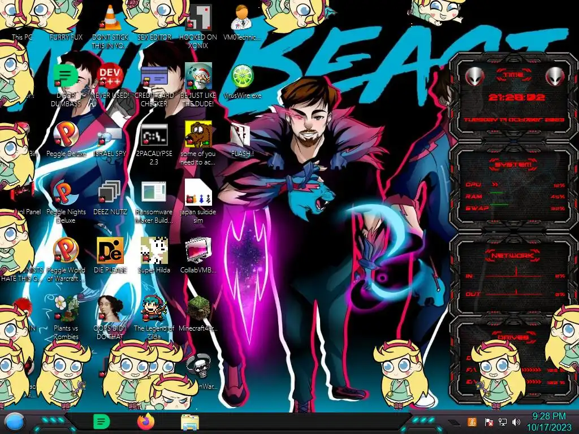Open the skull with headphones desktop icon
The height and width of the screenshot is (434, 579).
(198, 366)
